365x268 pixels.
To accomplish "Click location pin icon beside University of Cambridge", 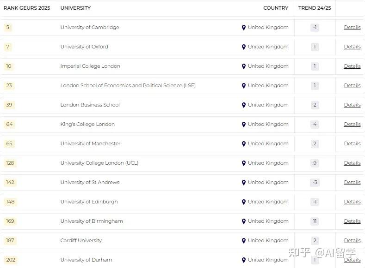I will [244, 28].
